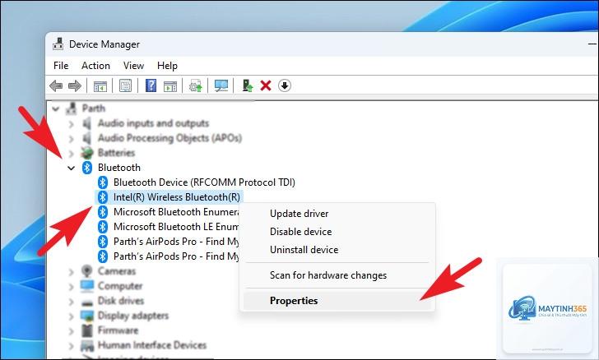Select the Bluetooth category label
Viewport: 599px width, 360px height.
pos(119,168)
